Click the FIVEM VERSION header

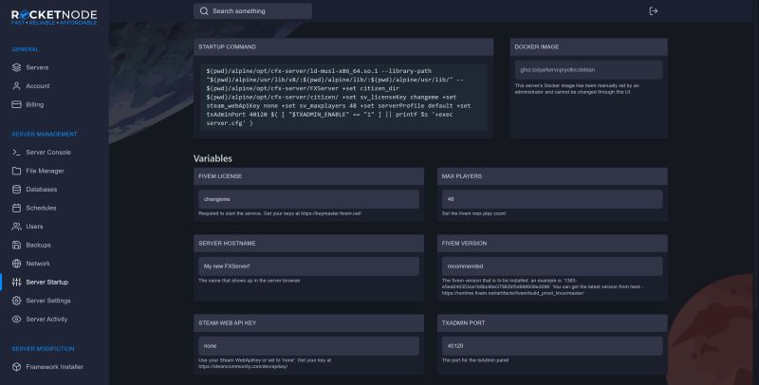tap(552, 244)
